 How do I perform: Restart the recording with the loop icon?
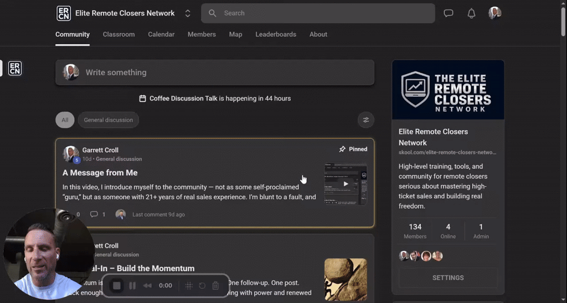click(202, 286)
